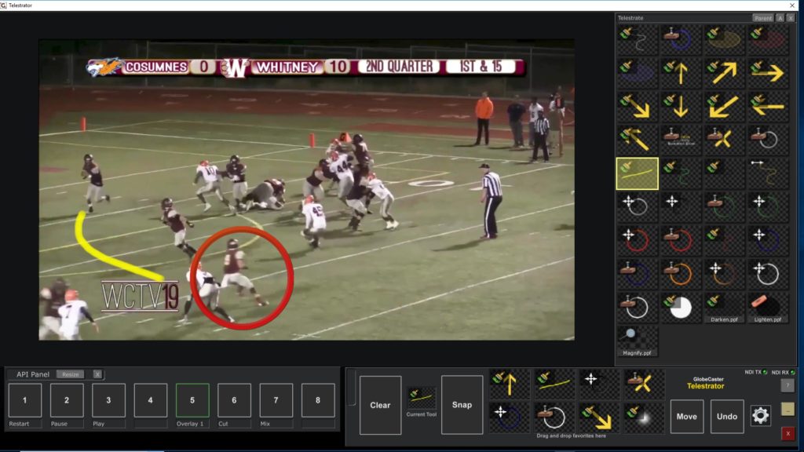This screenshot has width=804, height=452.
Task: Select the Darken.ppf brush tool
Action: click(x=724, y=306)
